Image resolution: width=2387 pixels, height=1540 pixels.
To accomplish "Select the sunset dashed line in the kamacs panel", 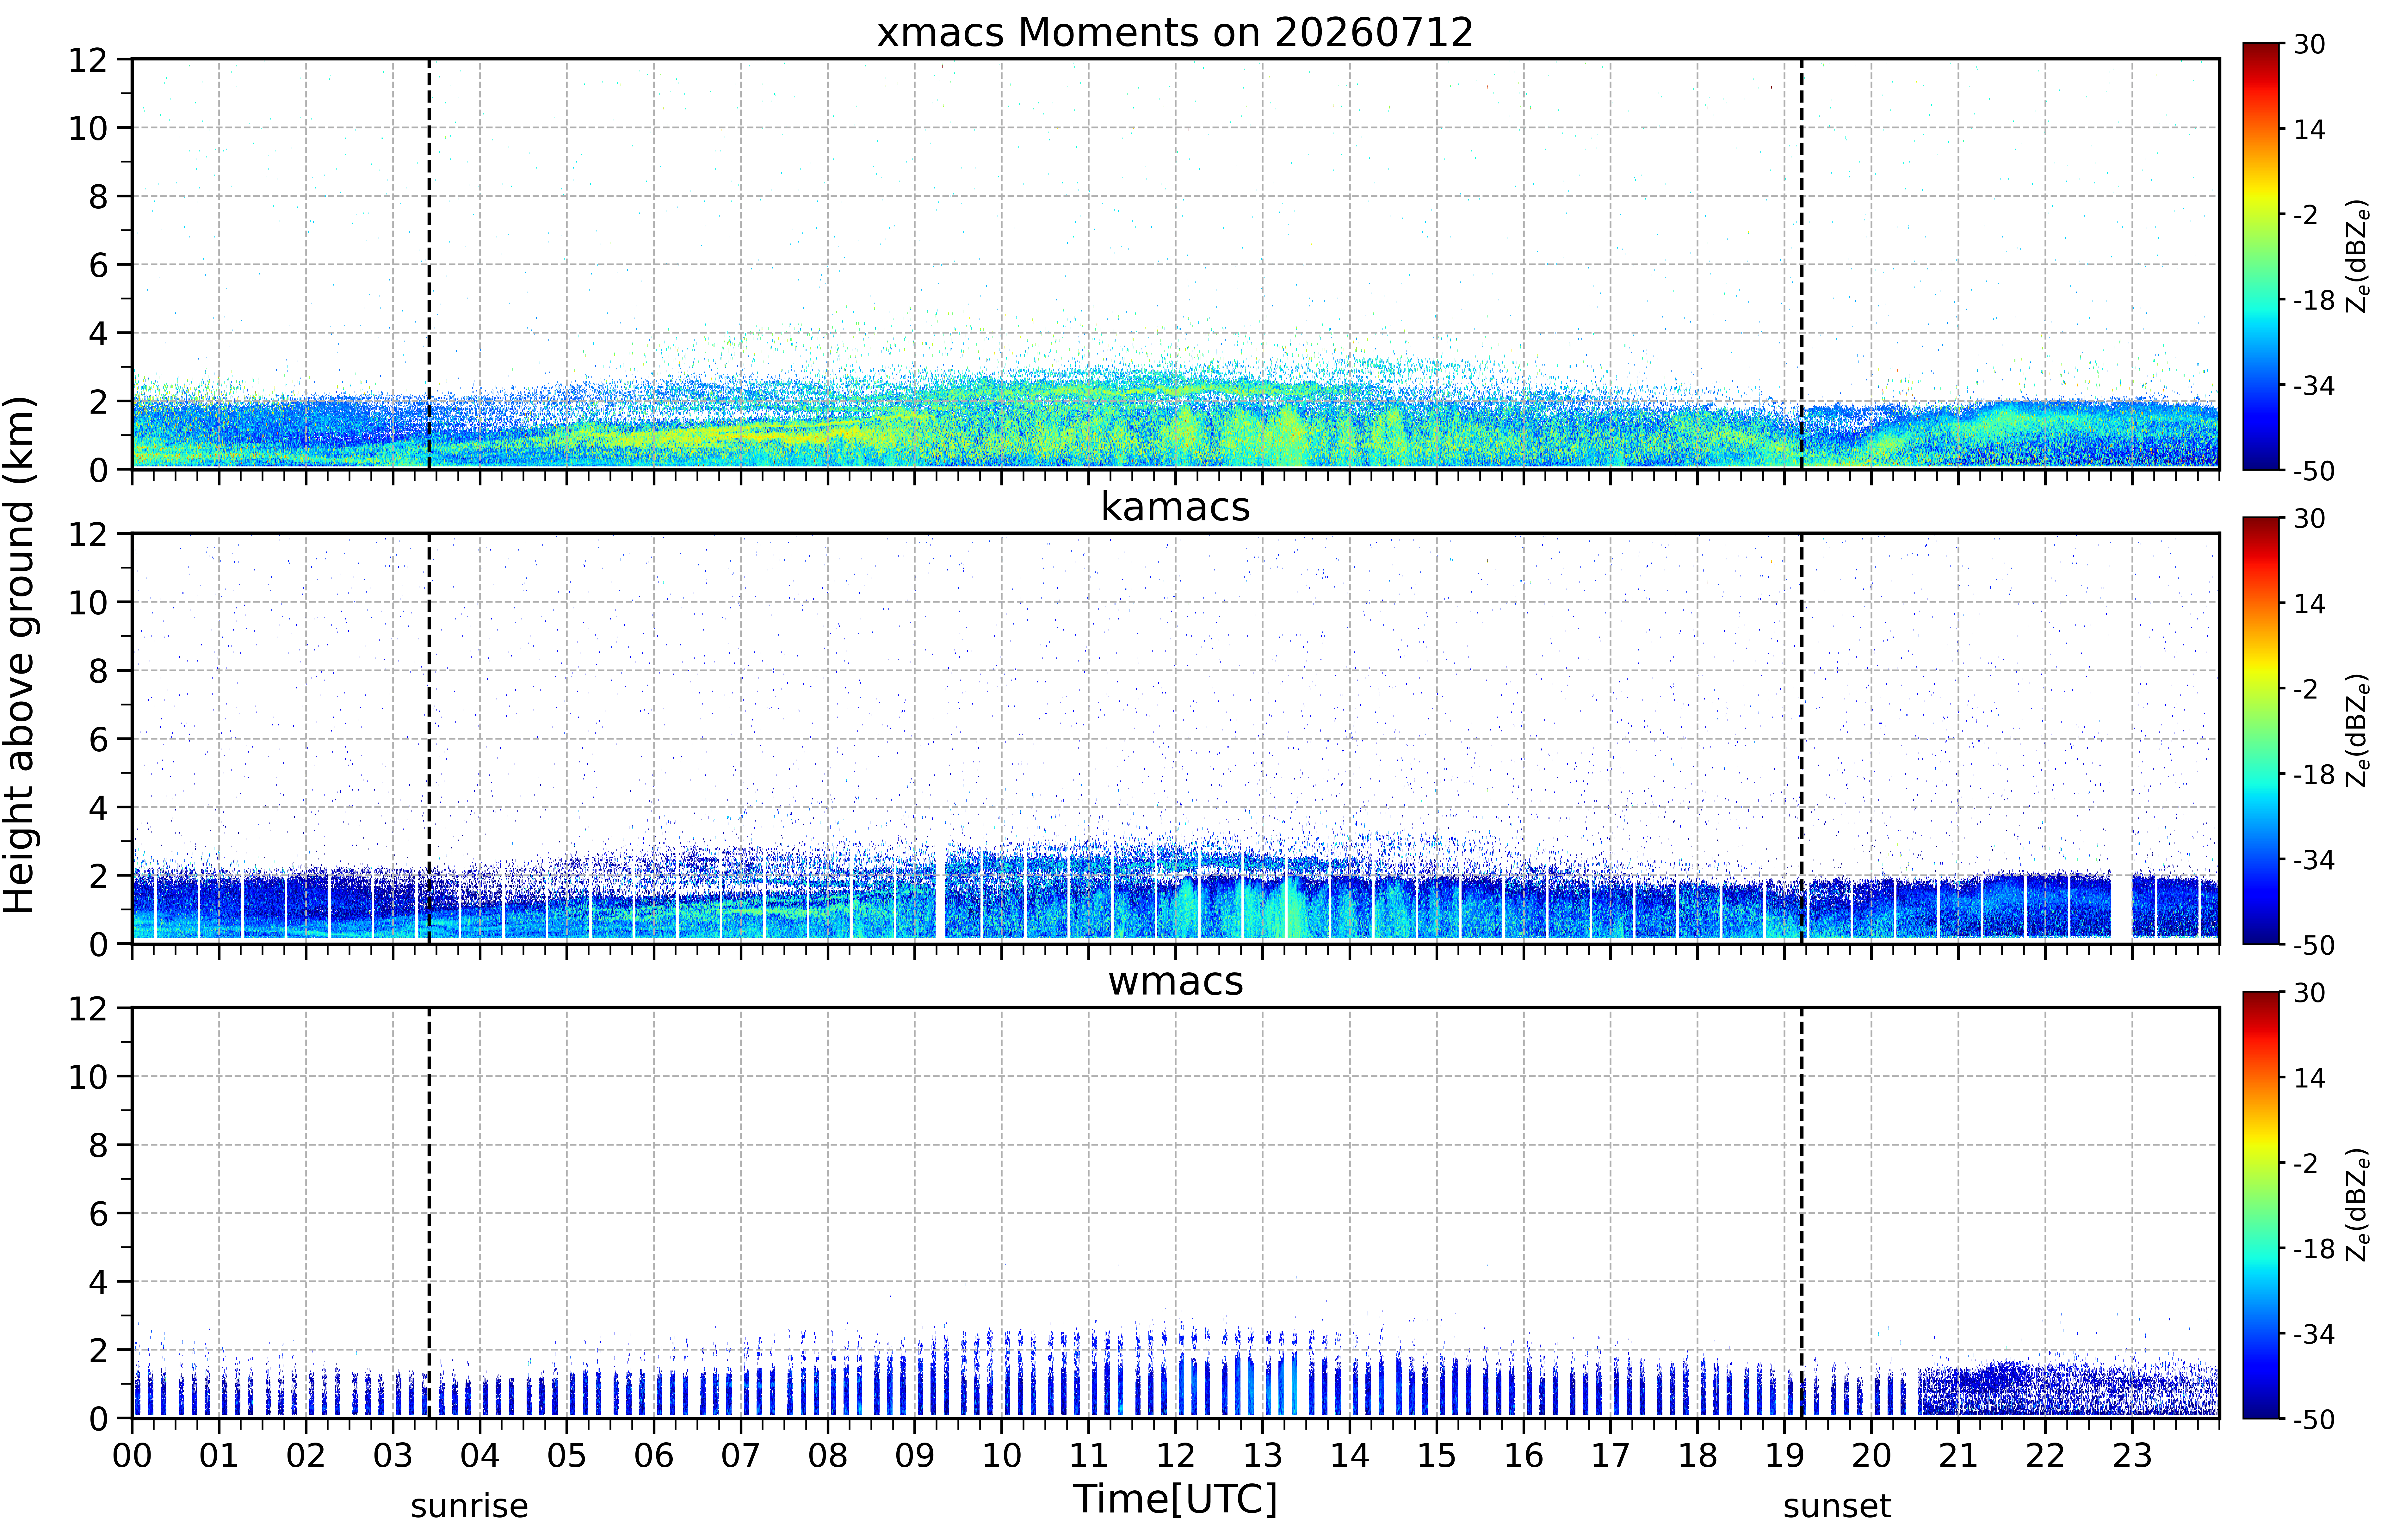I will coord(1802,738).
